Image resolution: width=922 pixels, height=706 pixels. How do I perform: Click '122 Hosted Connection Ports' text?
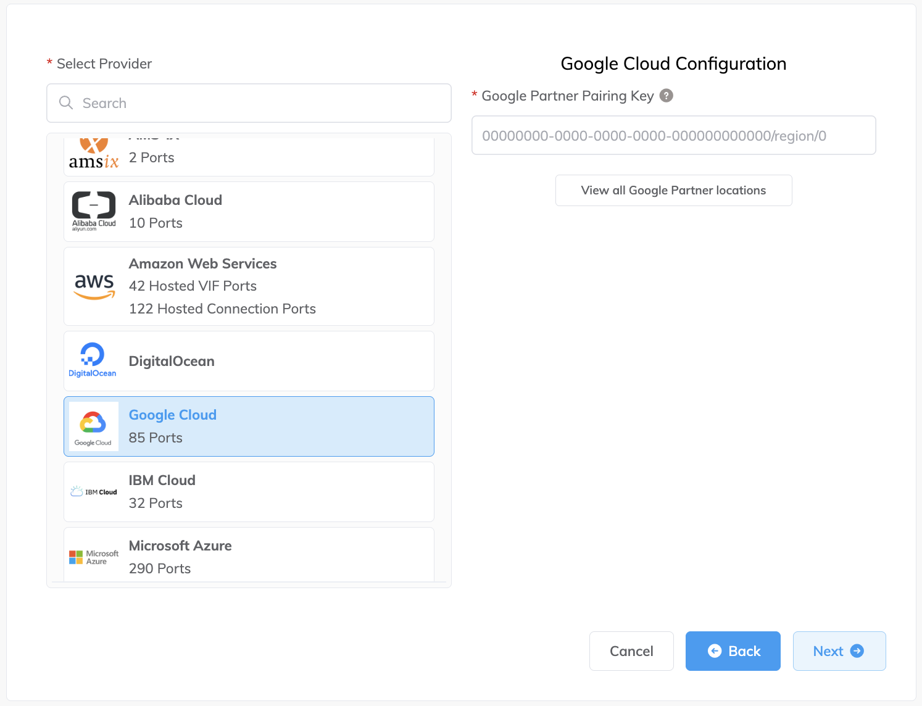coord(222,309)
